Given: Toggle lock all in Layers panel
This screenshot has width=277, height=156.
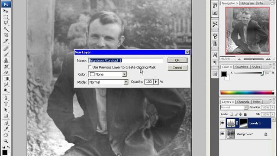Looking at the screenshot, I should (245, 114).
